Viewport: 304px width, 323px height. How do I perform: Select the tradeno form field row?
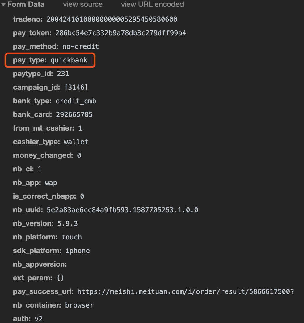tap(95, 19)
